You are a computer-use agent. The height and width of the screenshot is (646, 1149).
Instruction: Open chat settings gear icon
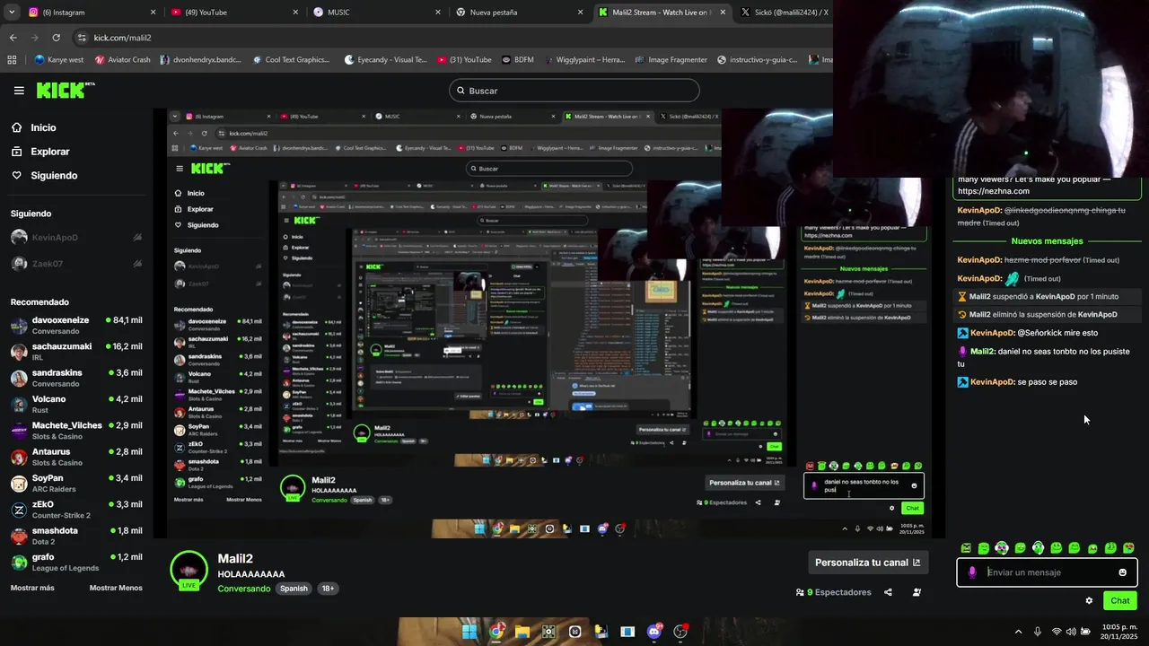click(x=1089, y=601)
